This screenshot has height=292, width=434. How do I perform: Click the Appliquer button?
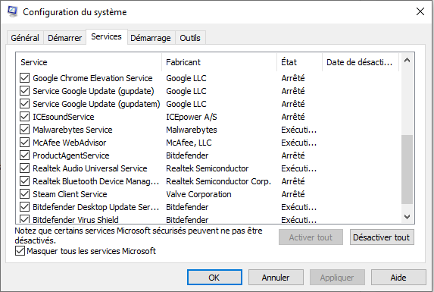[337, 278]
